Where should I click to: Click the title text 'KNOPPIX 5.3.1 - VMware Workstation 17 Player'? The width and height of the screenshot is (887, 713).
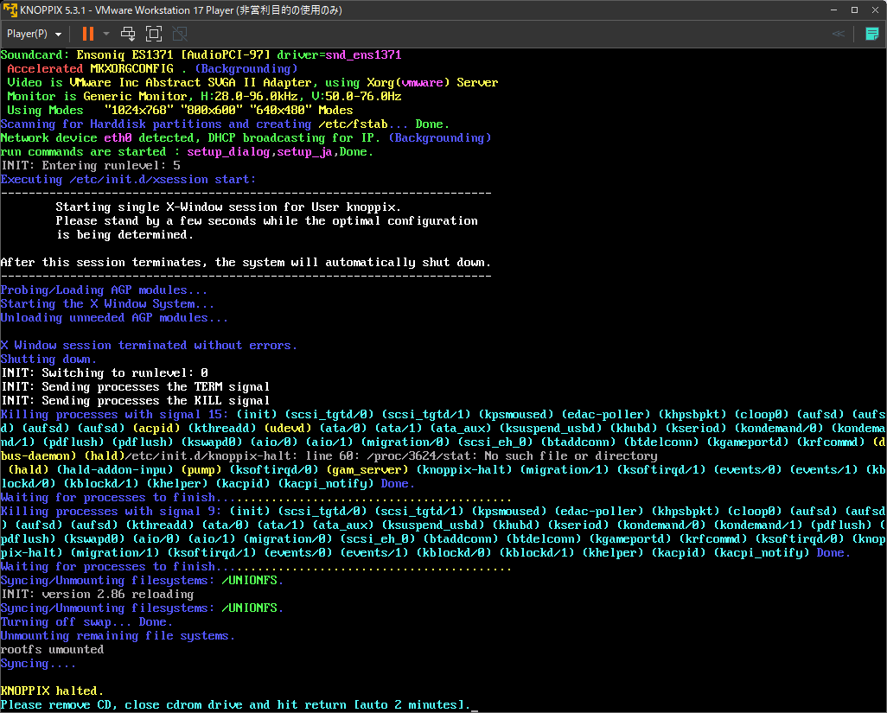coord(127,10)
